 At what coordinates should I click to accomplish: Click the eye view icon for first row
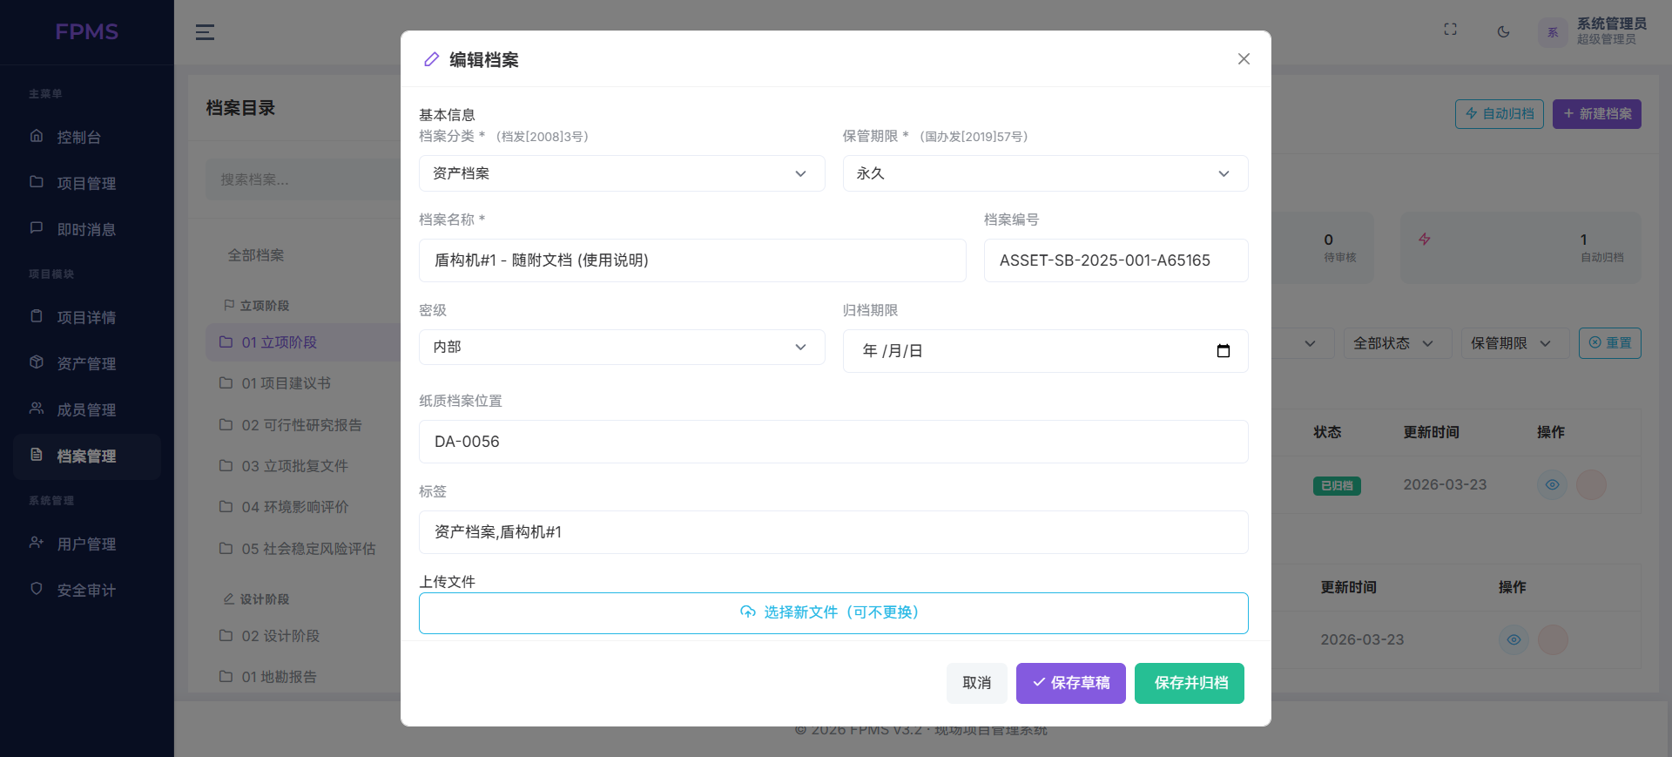tap(1552, 485)
